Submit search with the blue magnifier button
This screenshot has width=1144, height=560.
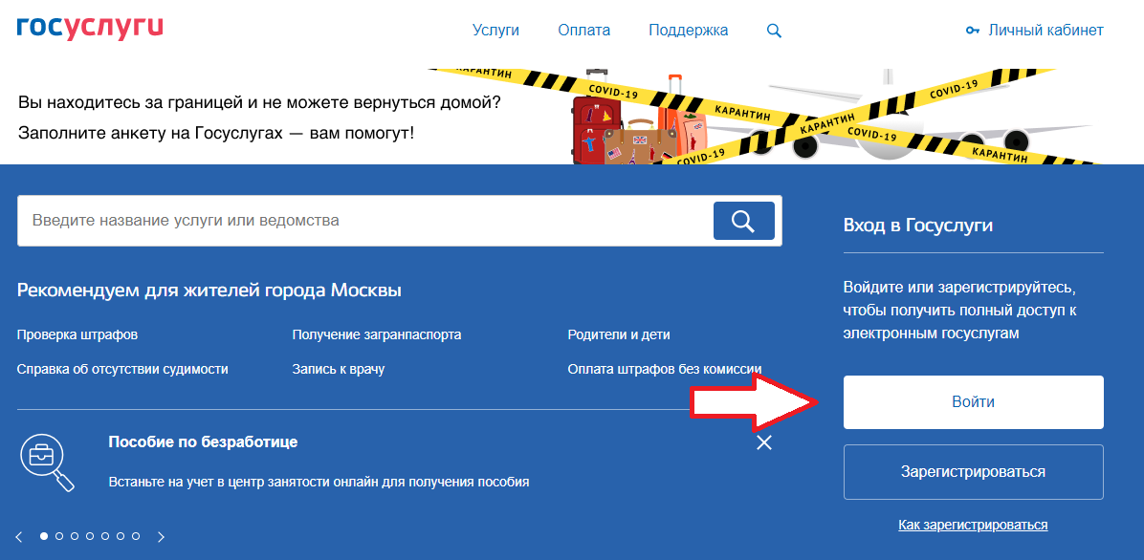[x=743, y=220]
